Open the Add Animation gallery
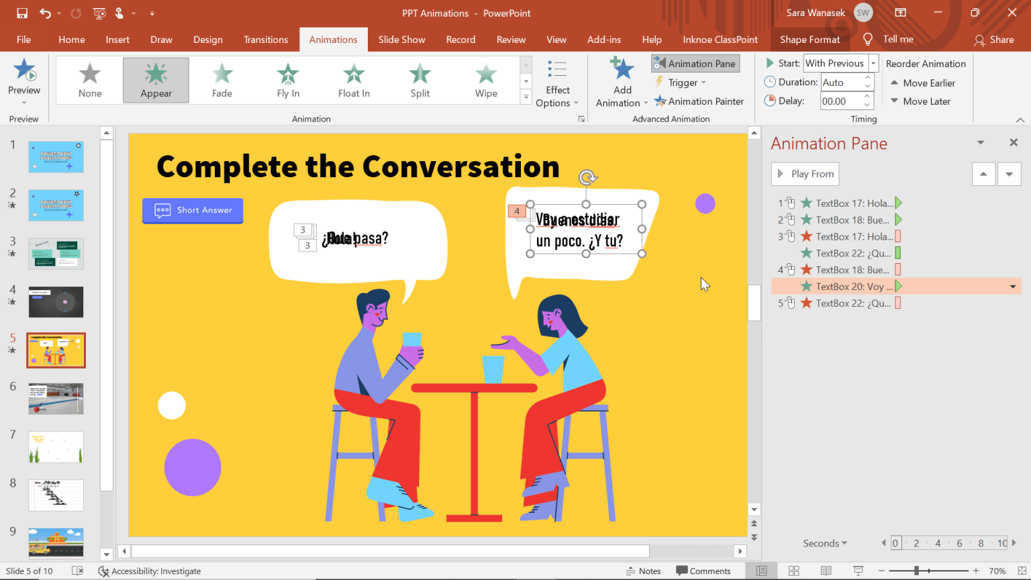Viewport: 1031px width, 580px height. pyautogui.click(x=621, y=81)
